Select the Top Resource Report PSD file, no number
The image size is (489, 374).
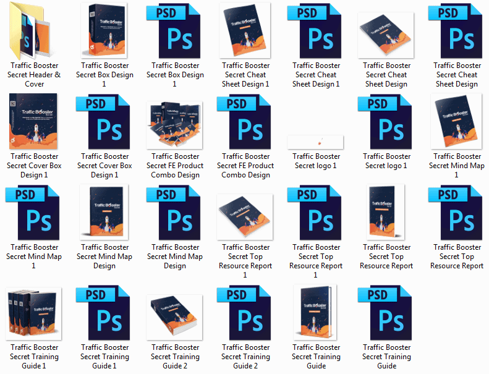[x=456, y=213]
